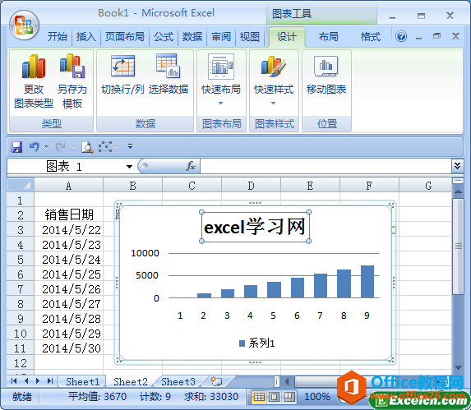Select Sheet2 tab

131,382
